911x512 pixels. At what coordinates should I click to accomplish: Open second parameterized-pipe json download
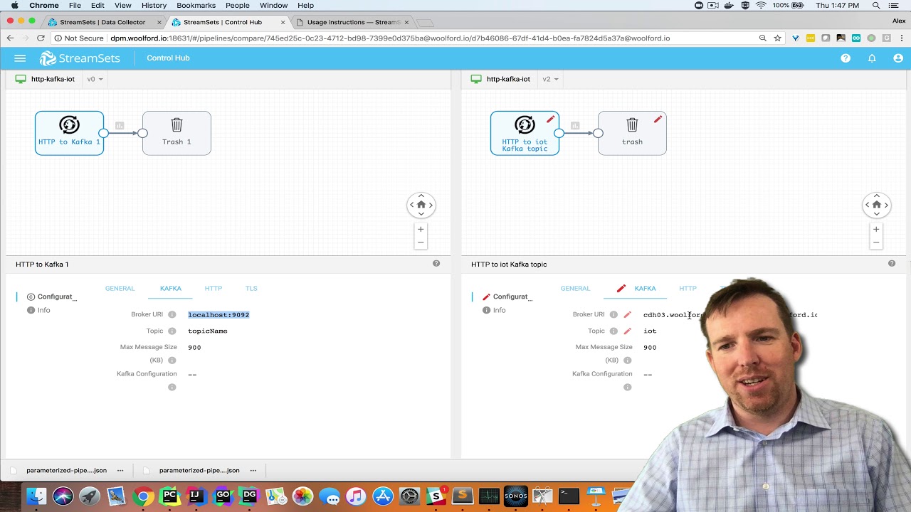[x=199, y=470]
